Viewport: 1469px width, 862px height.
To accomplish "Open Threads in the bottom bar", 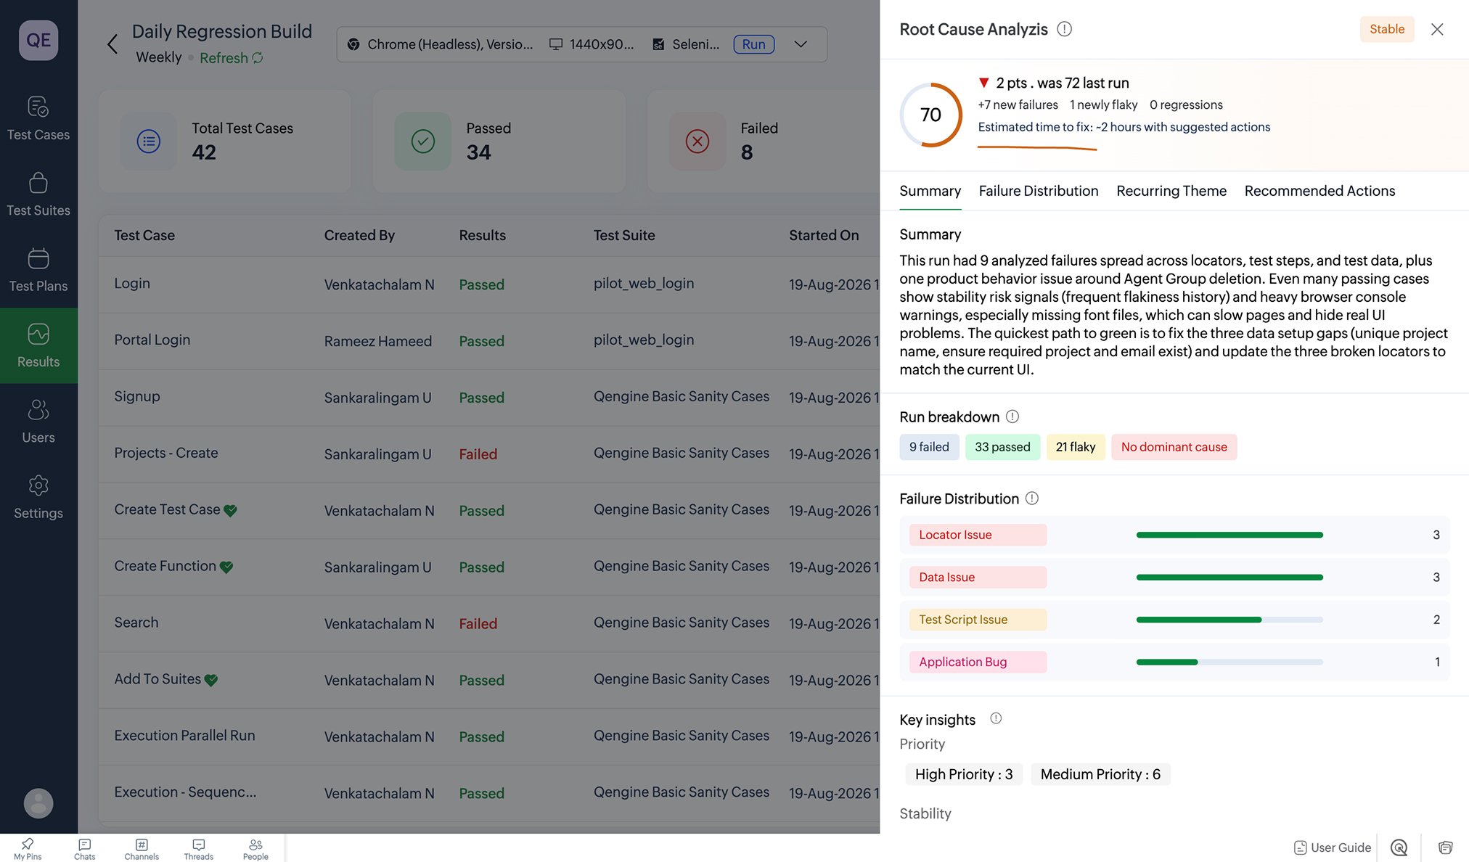I will tap(199, 848).
